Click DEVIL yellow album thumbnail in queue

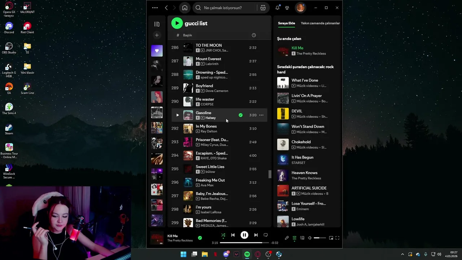coord(283,114)
